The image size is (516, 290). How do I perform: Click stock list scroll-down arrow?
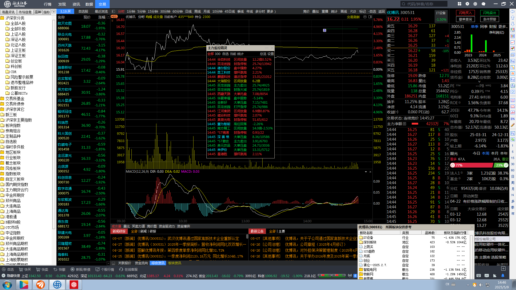(108, 263)
